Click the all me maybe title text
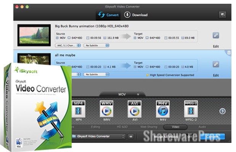Viewport: 236px width, 152px height. [65, 55]
